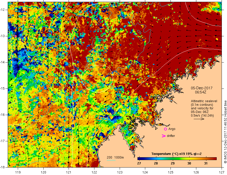
Task: Click the magenta Argo float marker near 119°E
Action: (15, 36)
